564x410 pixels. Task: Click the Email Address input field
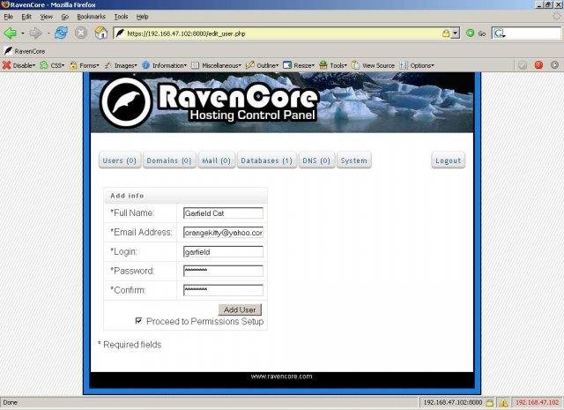223,233
